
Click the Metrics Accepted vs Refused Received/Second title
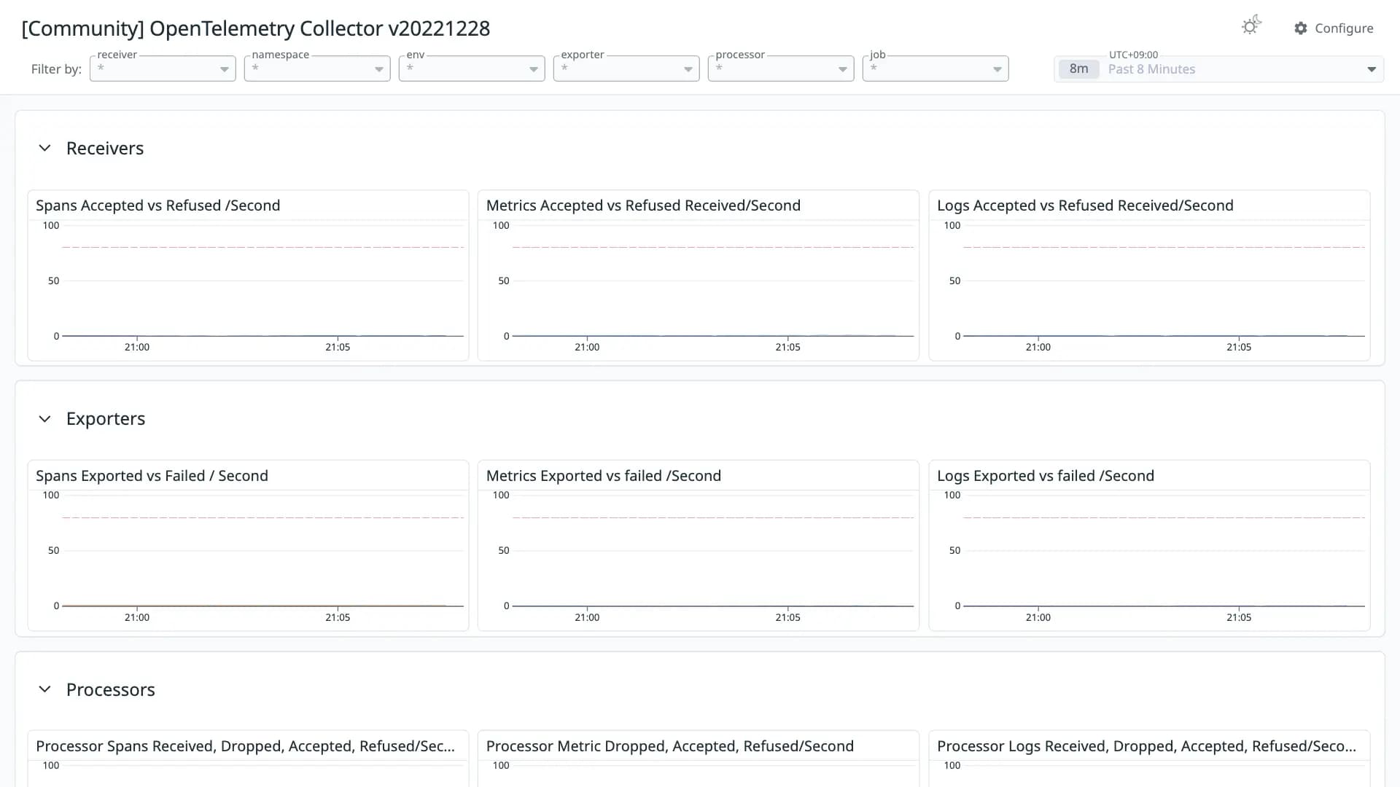coord(643,205)
